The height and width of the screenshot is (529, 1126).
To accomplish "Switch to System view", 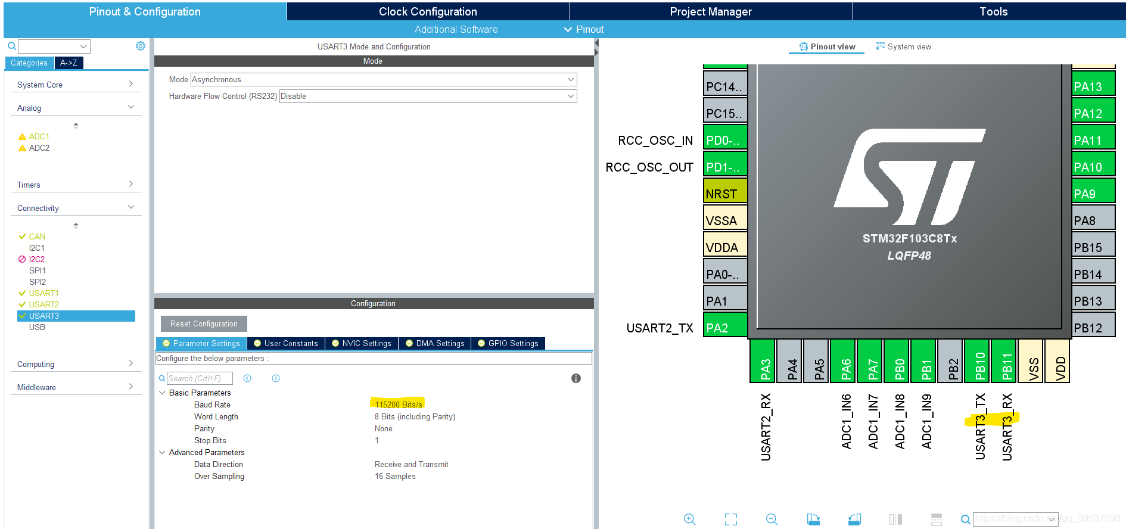I will pyautogui.click(x=903, y=46).
